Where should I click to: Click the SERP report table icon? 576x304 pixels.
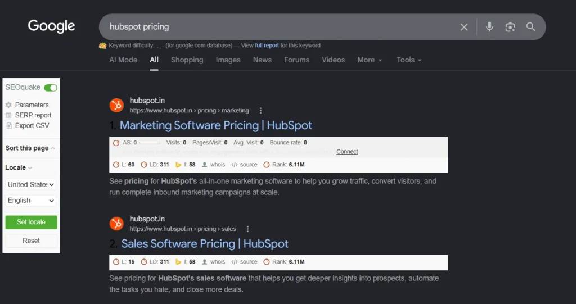(x=8, y=115)
